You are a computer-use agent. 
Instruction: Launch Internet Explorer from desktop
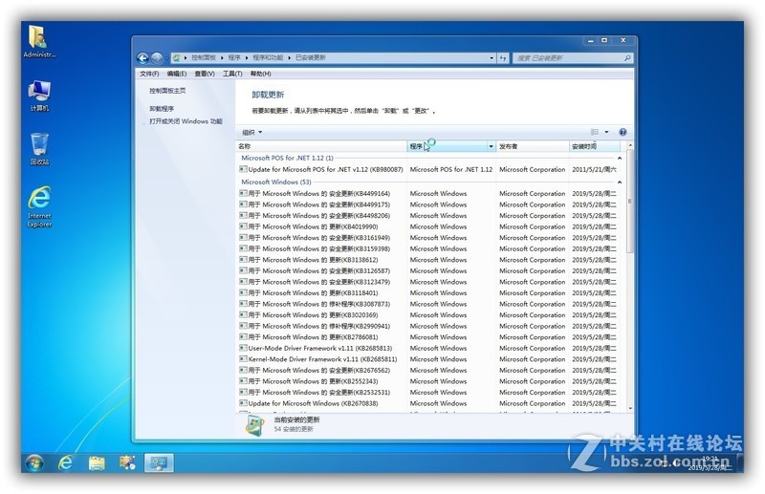point(39,206)
